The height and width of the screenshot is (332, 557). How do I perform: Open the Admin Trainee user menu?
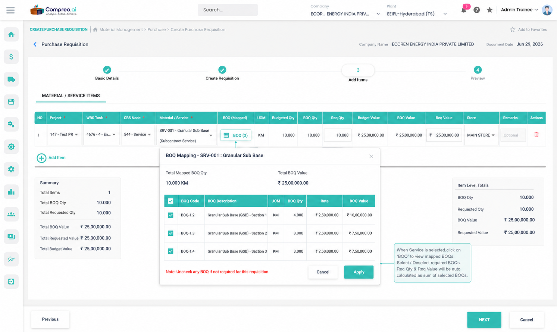tap(519, 10)
